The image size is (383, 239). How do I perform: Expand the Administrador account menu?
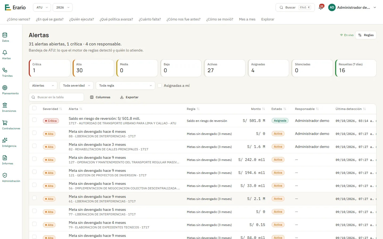coord(352,7)
